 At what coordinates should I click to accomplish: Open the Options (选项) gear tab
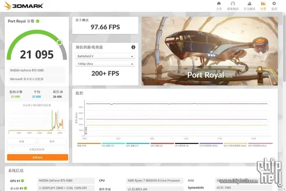click(274, 6)
